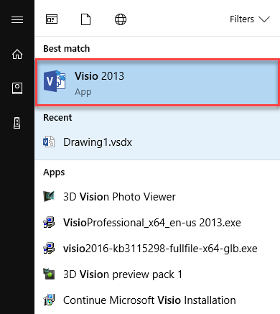Viewport: 280px width, 314px height.
Task: Filter results by Documents icon
Action: (85, 19)
